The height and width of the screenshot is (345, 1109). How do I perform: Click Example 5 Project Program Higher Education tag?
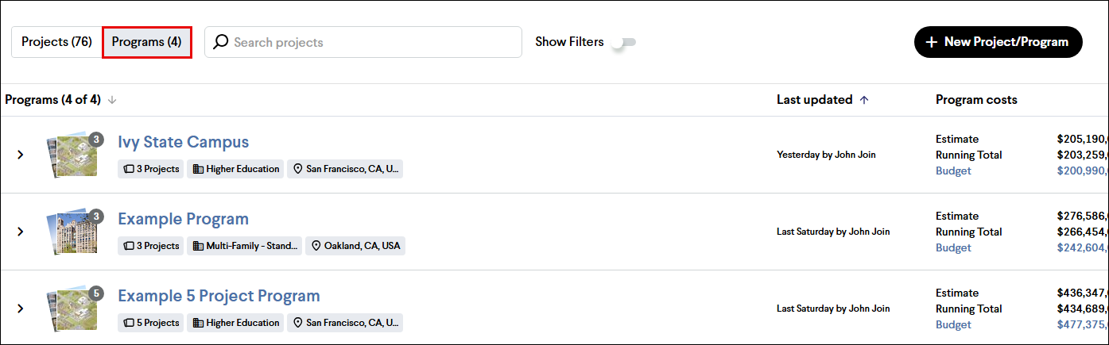tap(235, 323)
